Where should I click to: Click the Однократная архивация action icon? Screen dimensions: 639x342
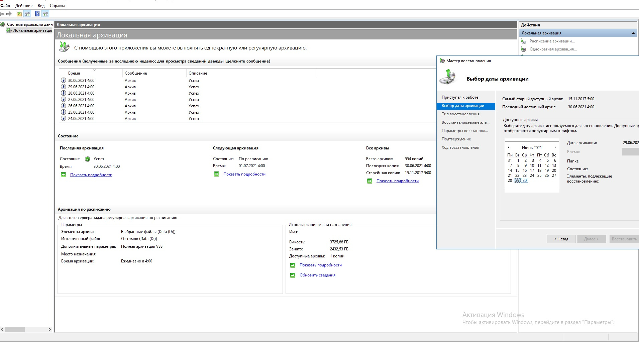tap(524, 49)
